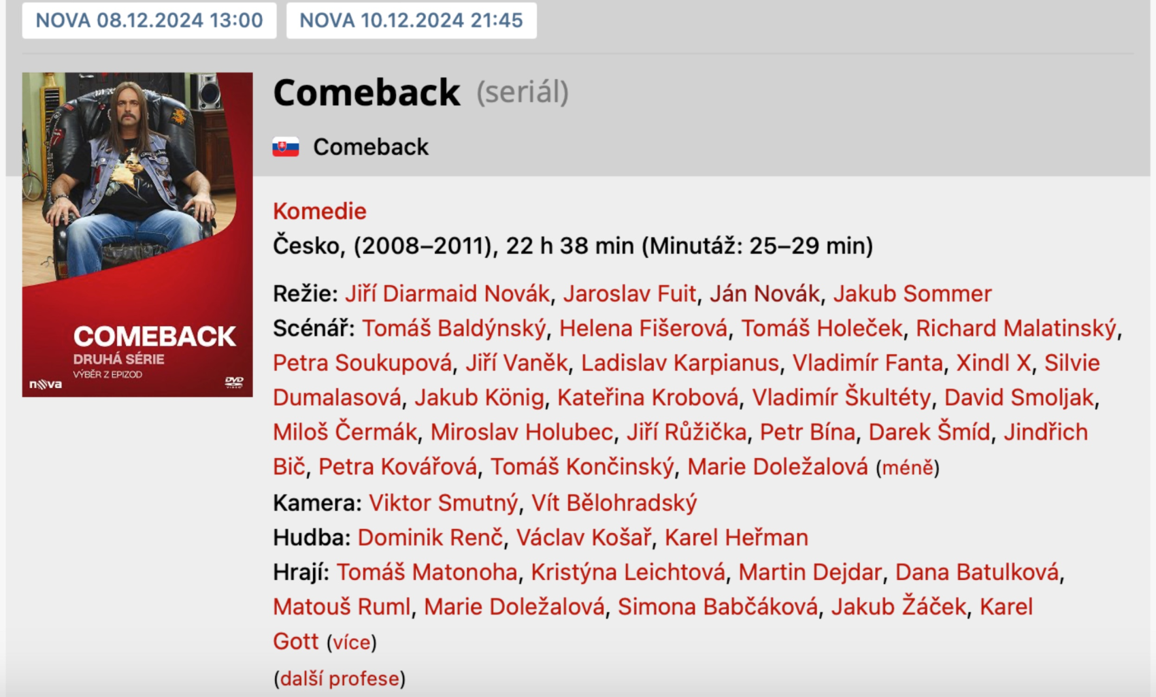This screenshot has height=697, width=1156.
Task: Select the NOVA 08.12.2024 13:00 broadcast
Action: pos(149,20)
